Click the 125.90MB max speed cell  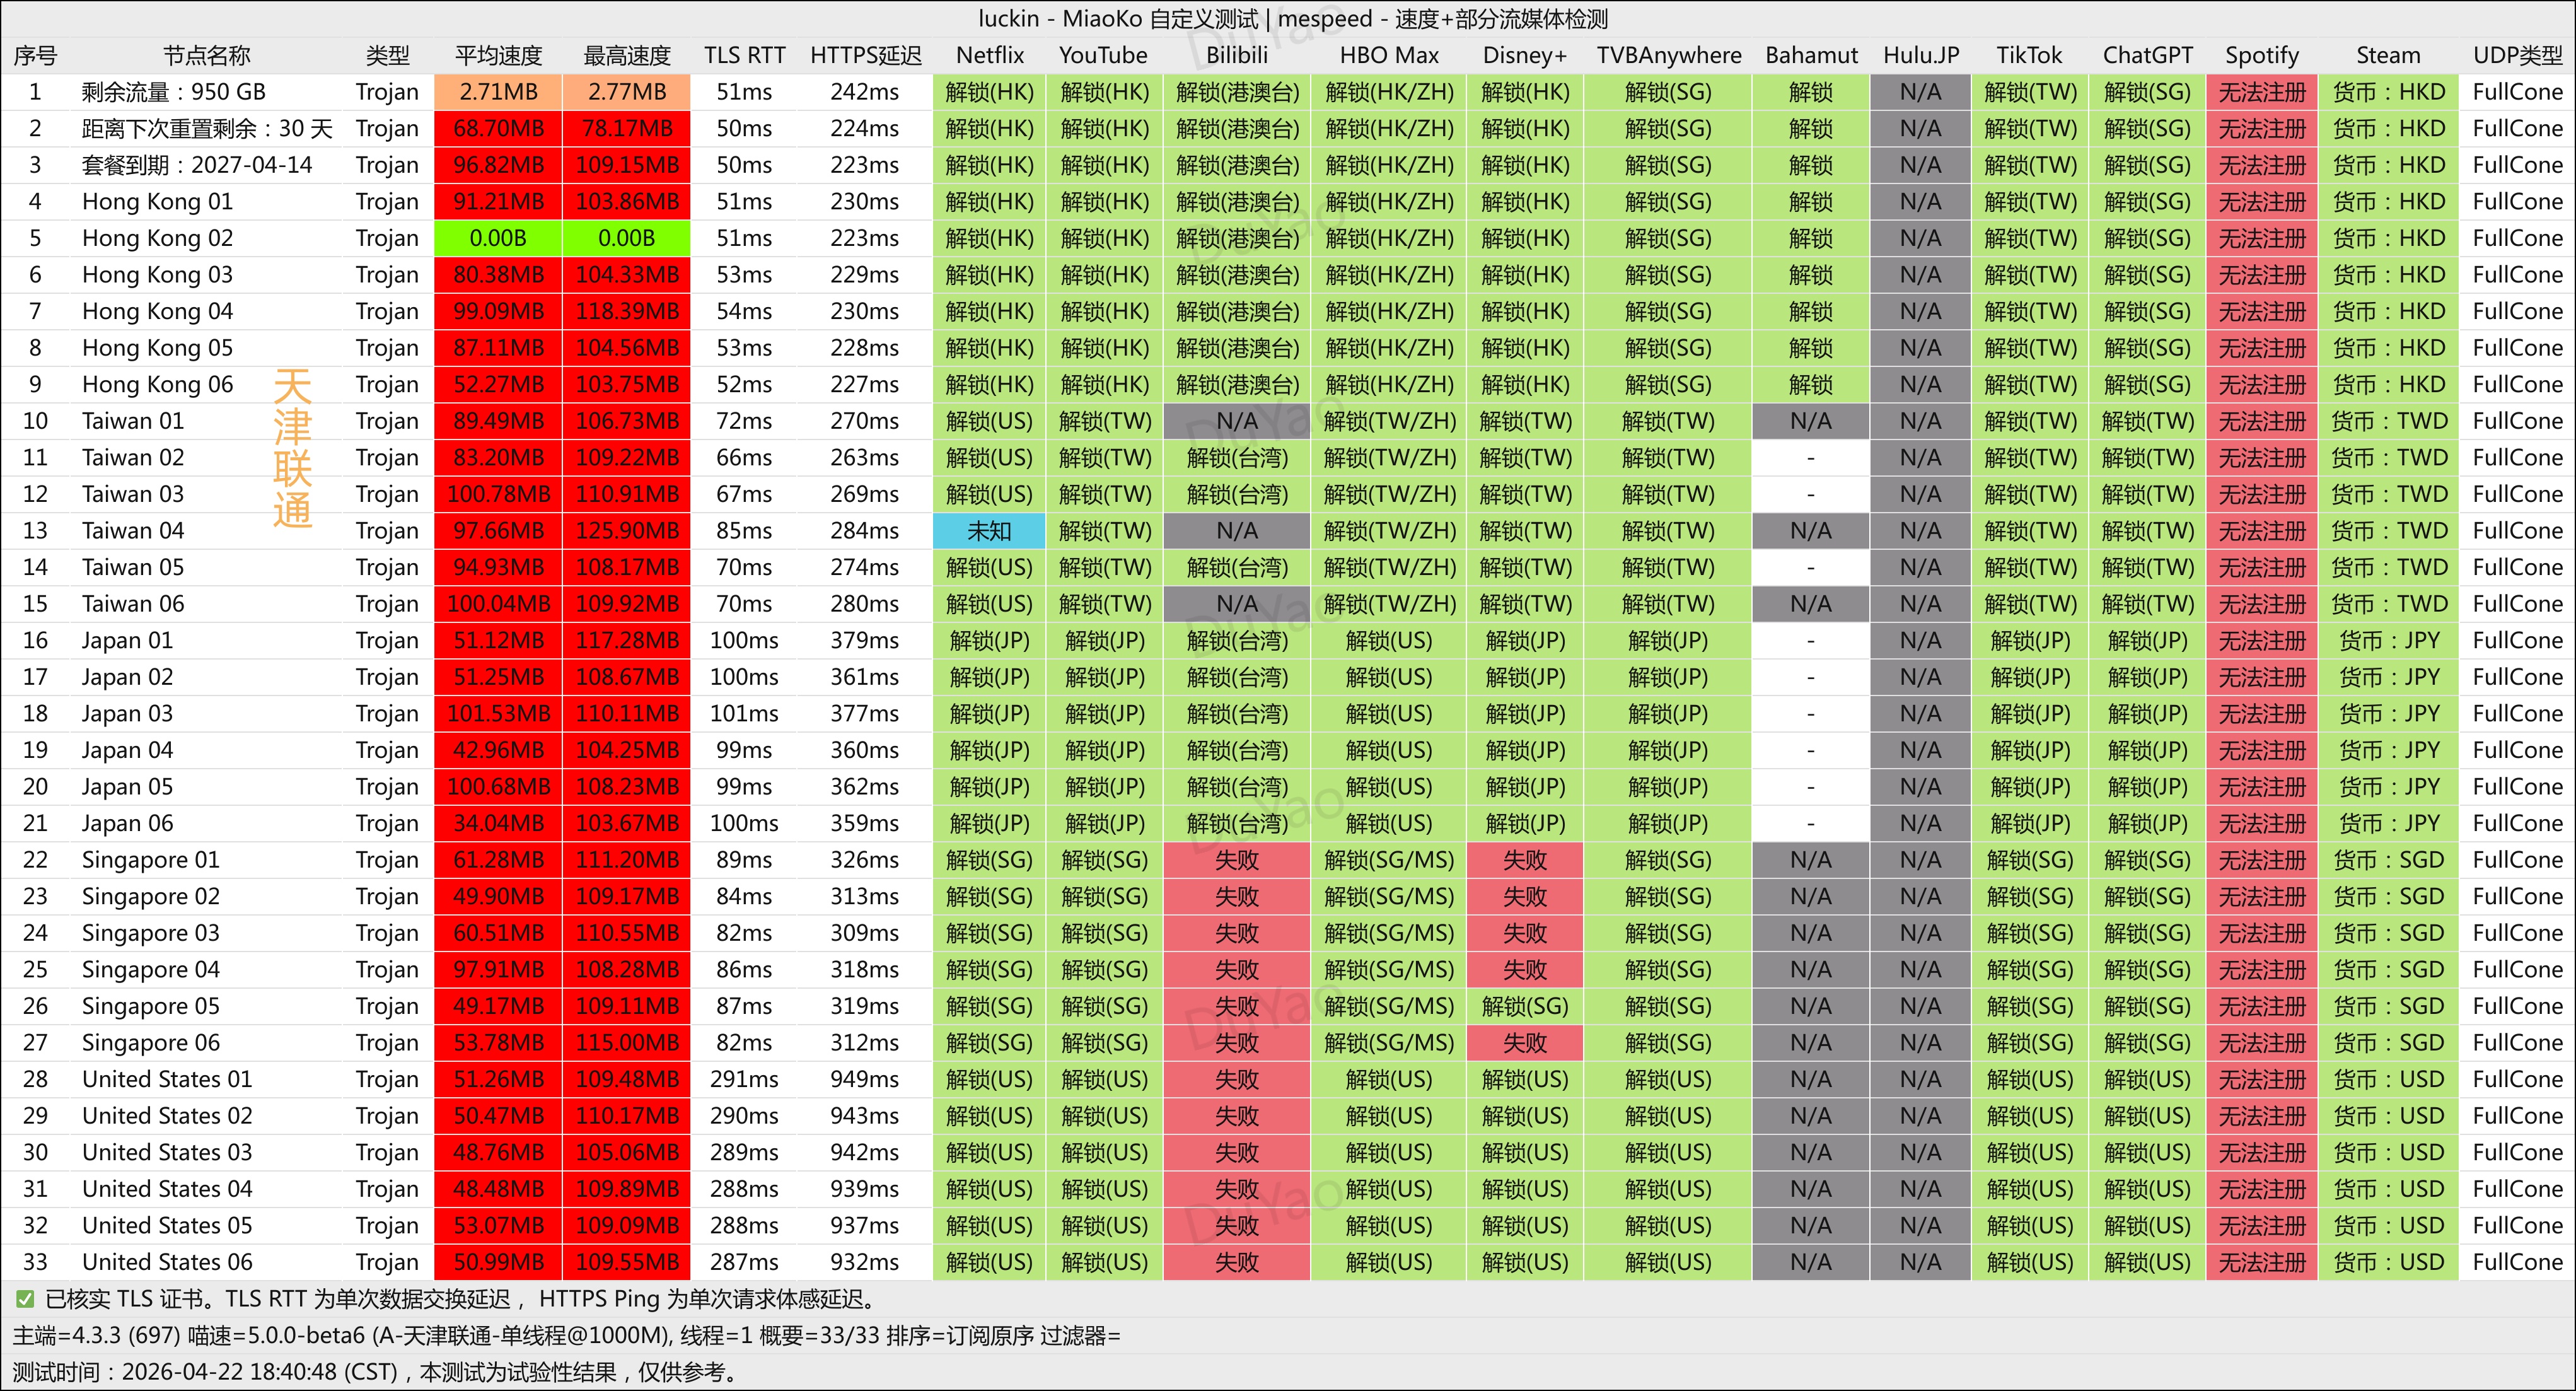(627, 531)
